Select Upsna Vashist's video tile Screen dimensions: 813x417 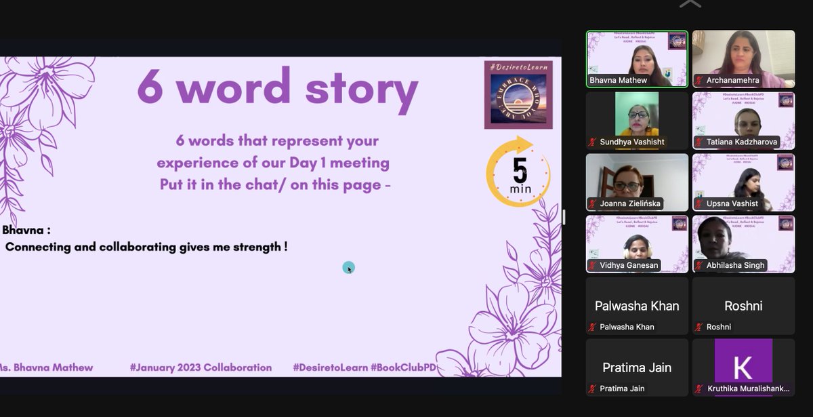[x=743, y=182]
